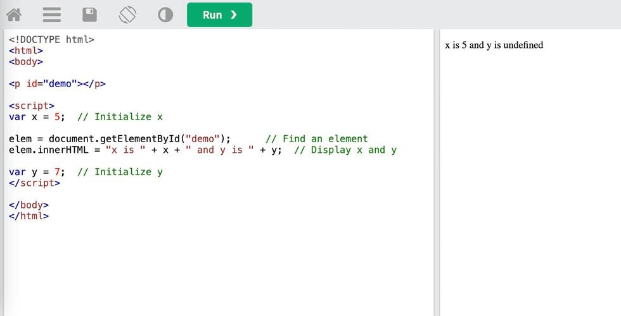Screen dimensions: 621x316
Task: Open the hamburger menu icon
Action: pyautogui.click(x=52, y=15)
